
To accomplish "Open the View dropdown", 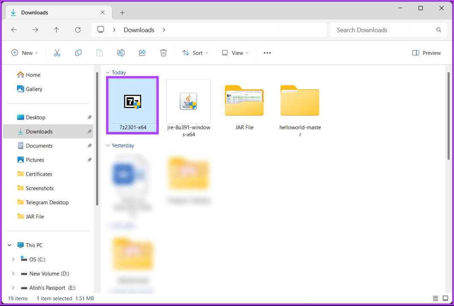I will click(235, 53).
